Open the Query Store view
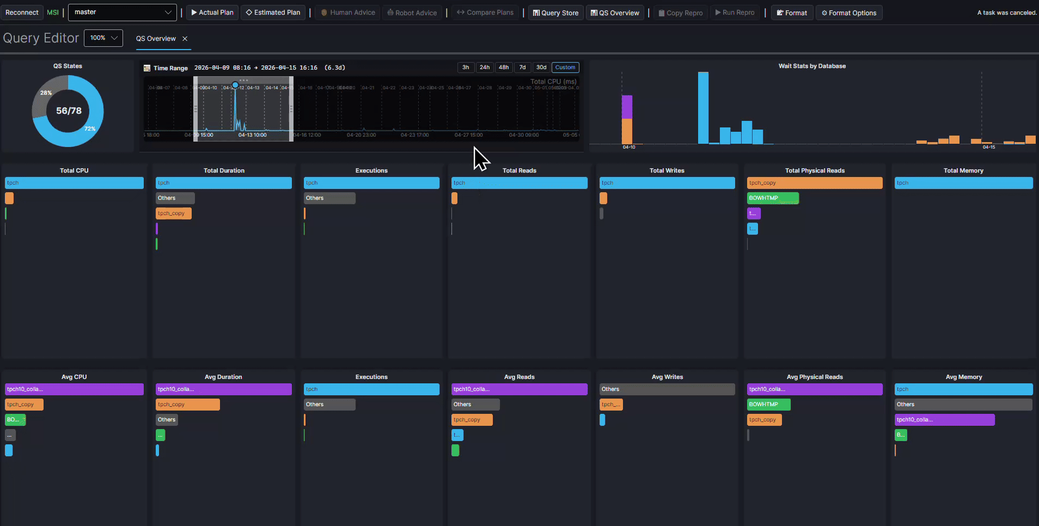This screenshot has width=1039, height=526. click(556, 13)
